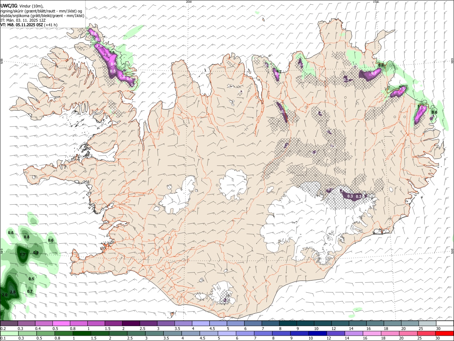454x341 pixels.
Task: Select the 'rigning/skúrir (grænt/blátt/rautt' legend description line
Action: (x=41, y=11)
